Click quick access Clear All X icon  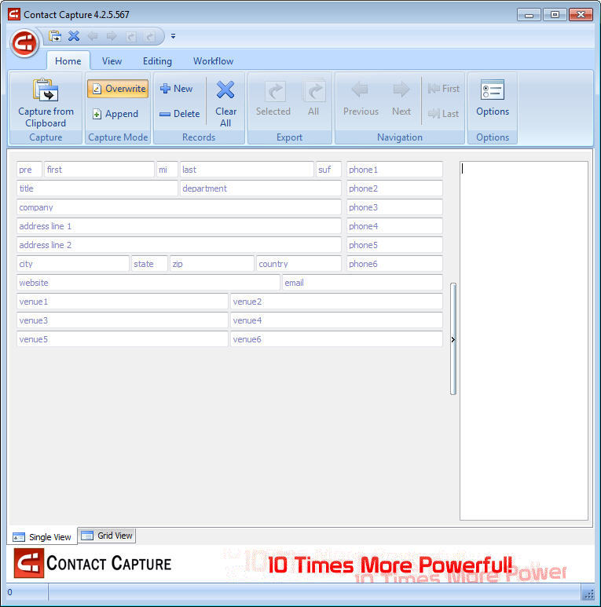click(74, 36)
